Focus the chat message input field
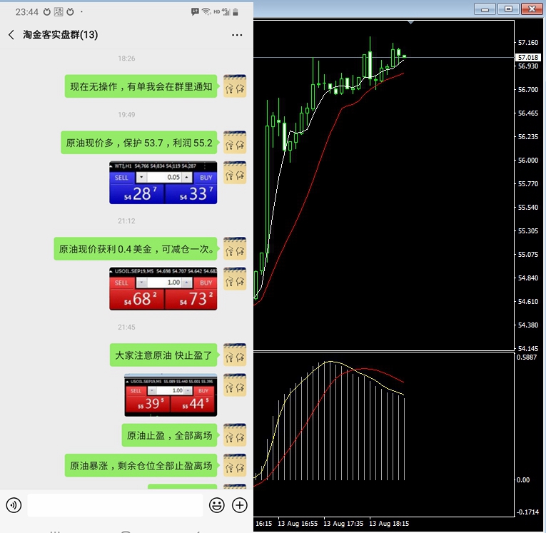Viewport: 546px width, 533px height. coord(114,505)
